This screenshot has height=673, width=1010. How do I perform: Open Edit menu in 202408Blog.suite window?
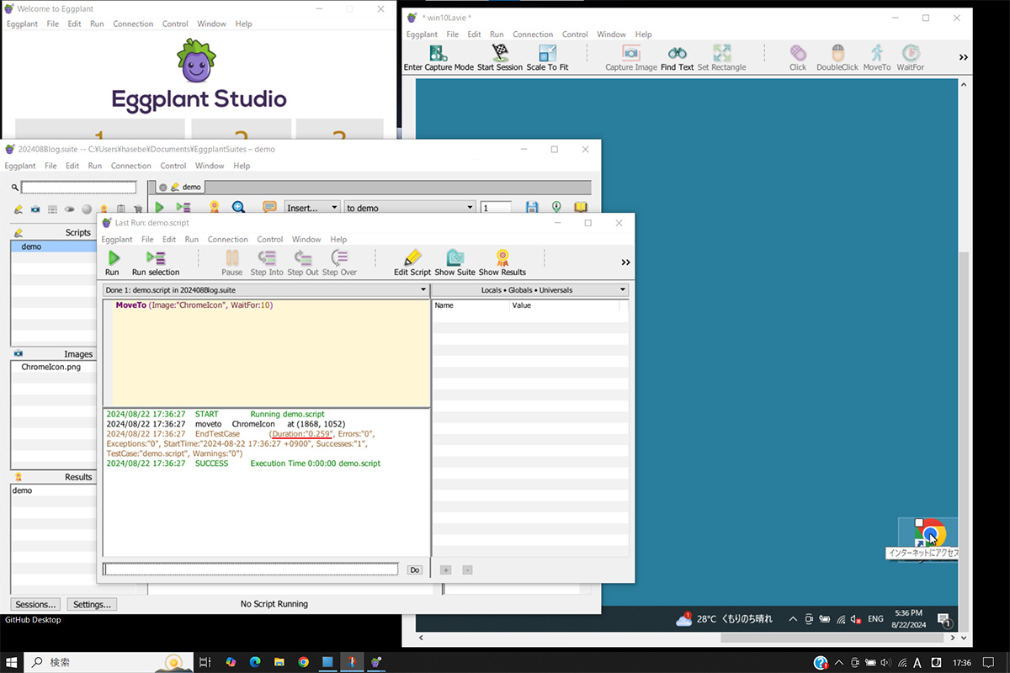73,166
